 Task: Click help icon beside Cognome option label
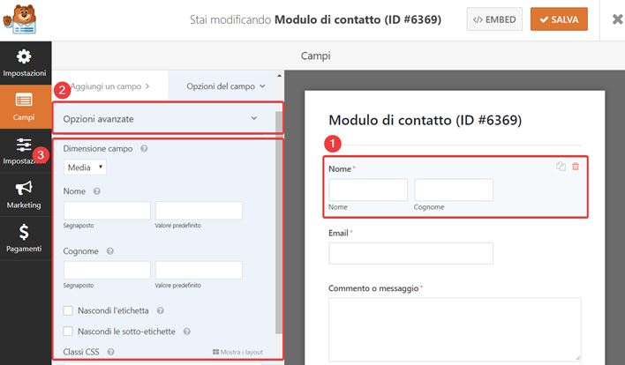(110, 251)
